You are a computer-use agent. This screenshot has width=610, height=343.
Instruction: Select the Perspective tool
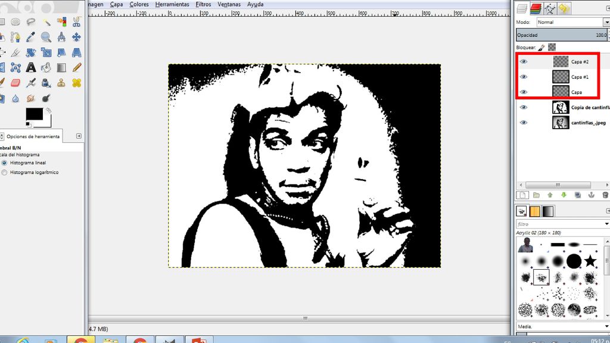(77, 52)
